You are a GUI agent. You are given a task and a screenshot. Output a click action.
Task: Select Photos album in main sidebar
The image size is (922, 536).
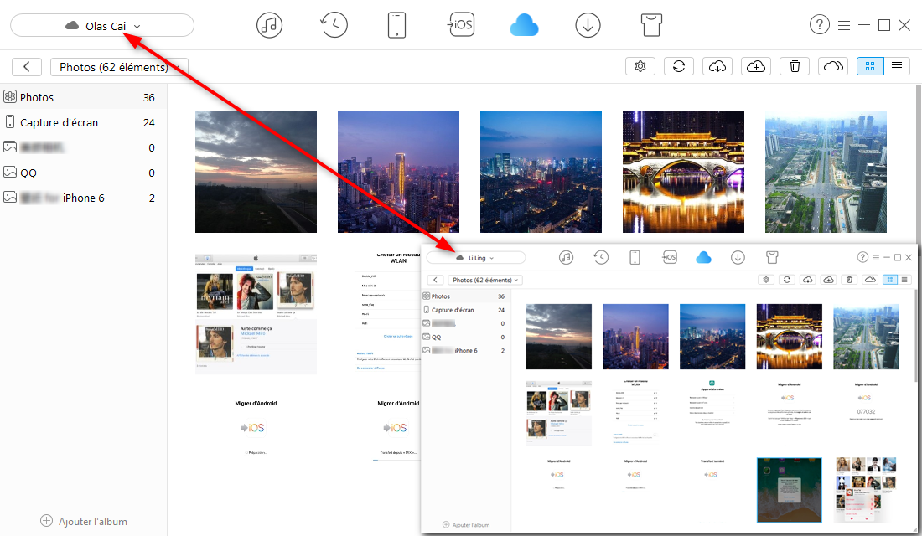pyautogui.click(x=84, y=97)
